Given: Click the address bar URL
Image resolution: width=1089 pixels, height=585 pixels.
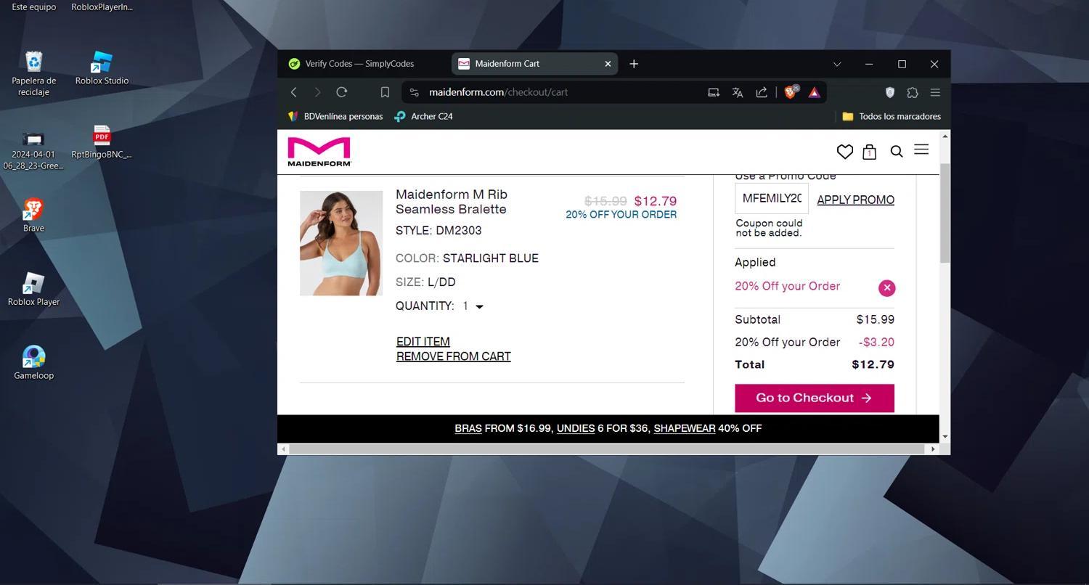Looking at the screenshot, I should tap(498, 92).
